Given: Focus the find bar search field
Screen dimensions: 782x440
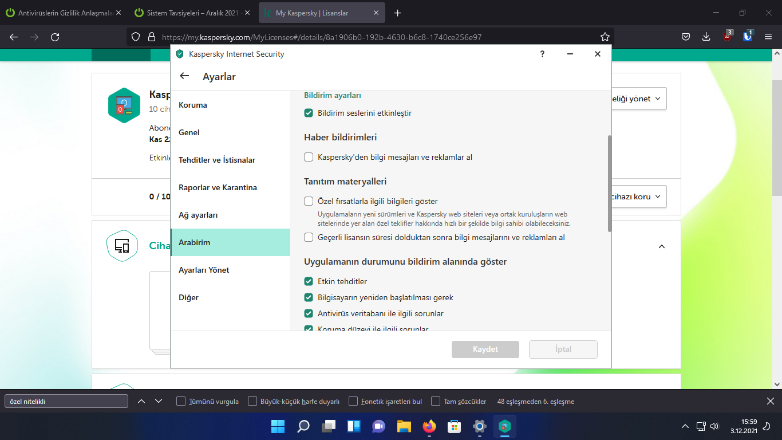Looking at the screenshot, I should click(x=66, y=401).
